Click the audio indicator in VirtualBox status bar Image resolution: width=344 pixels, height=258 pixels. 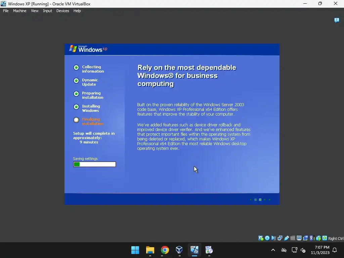point(273,238)
